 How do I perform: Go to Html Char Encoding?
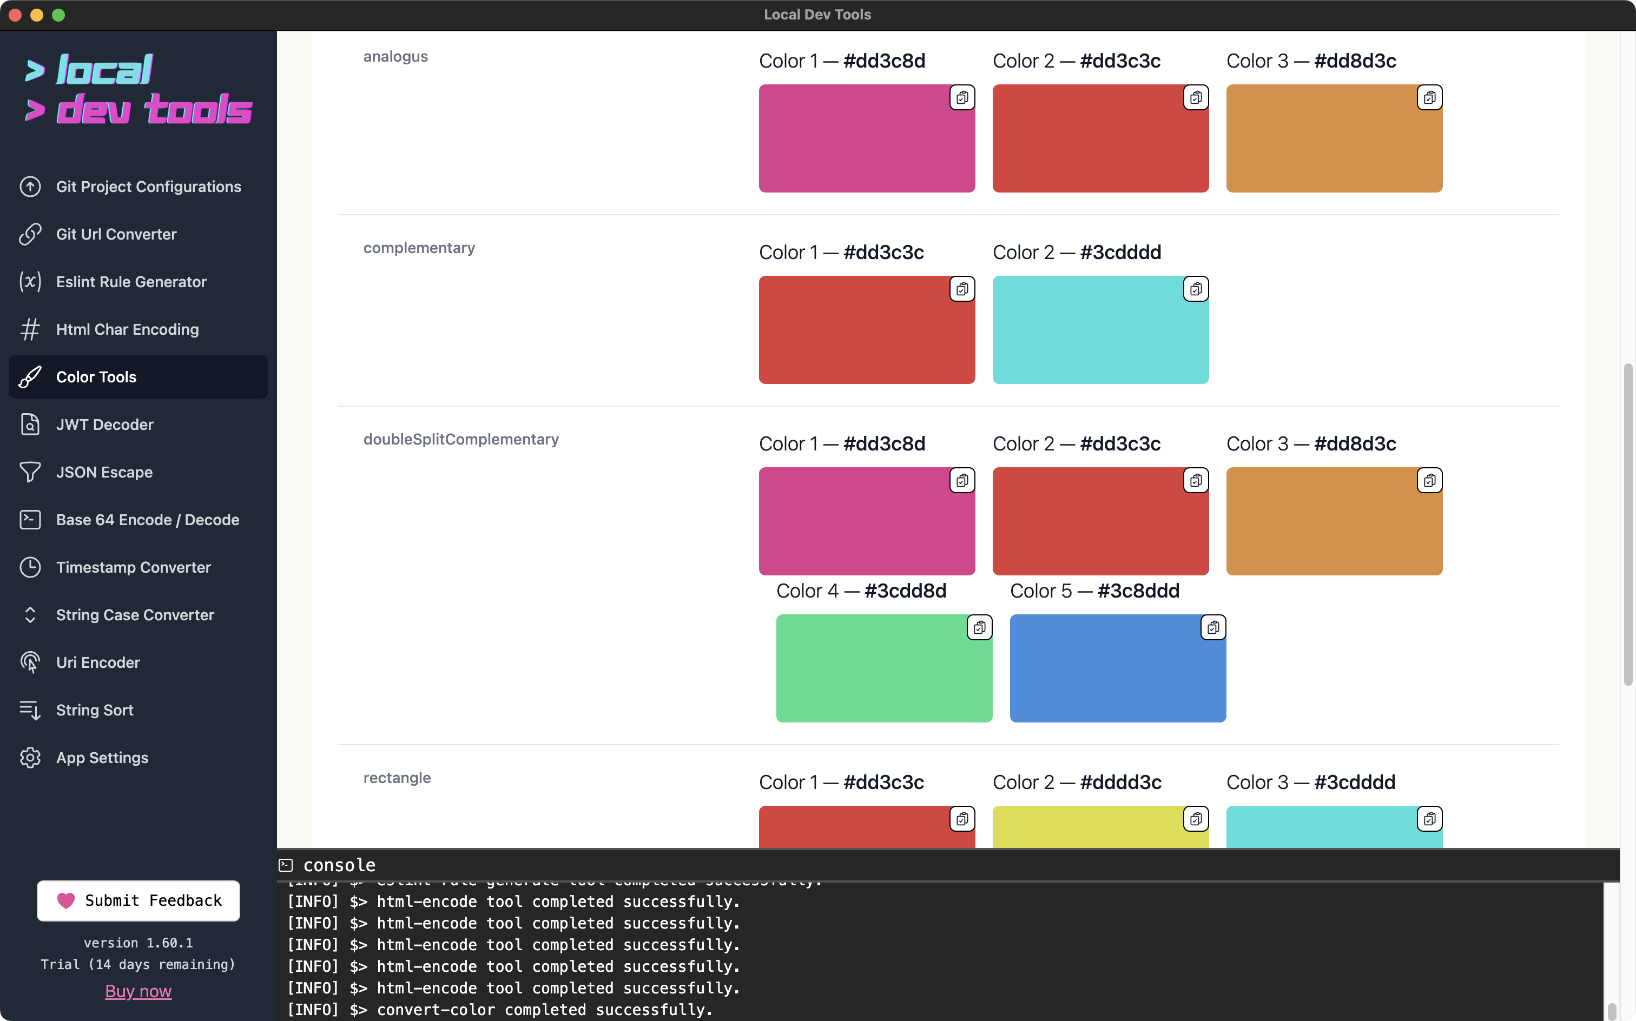[x=138, y=329]
